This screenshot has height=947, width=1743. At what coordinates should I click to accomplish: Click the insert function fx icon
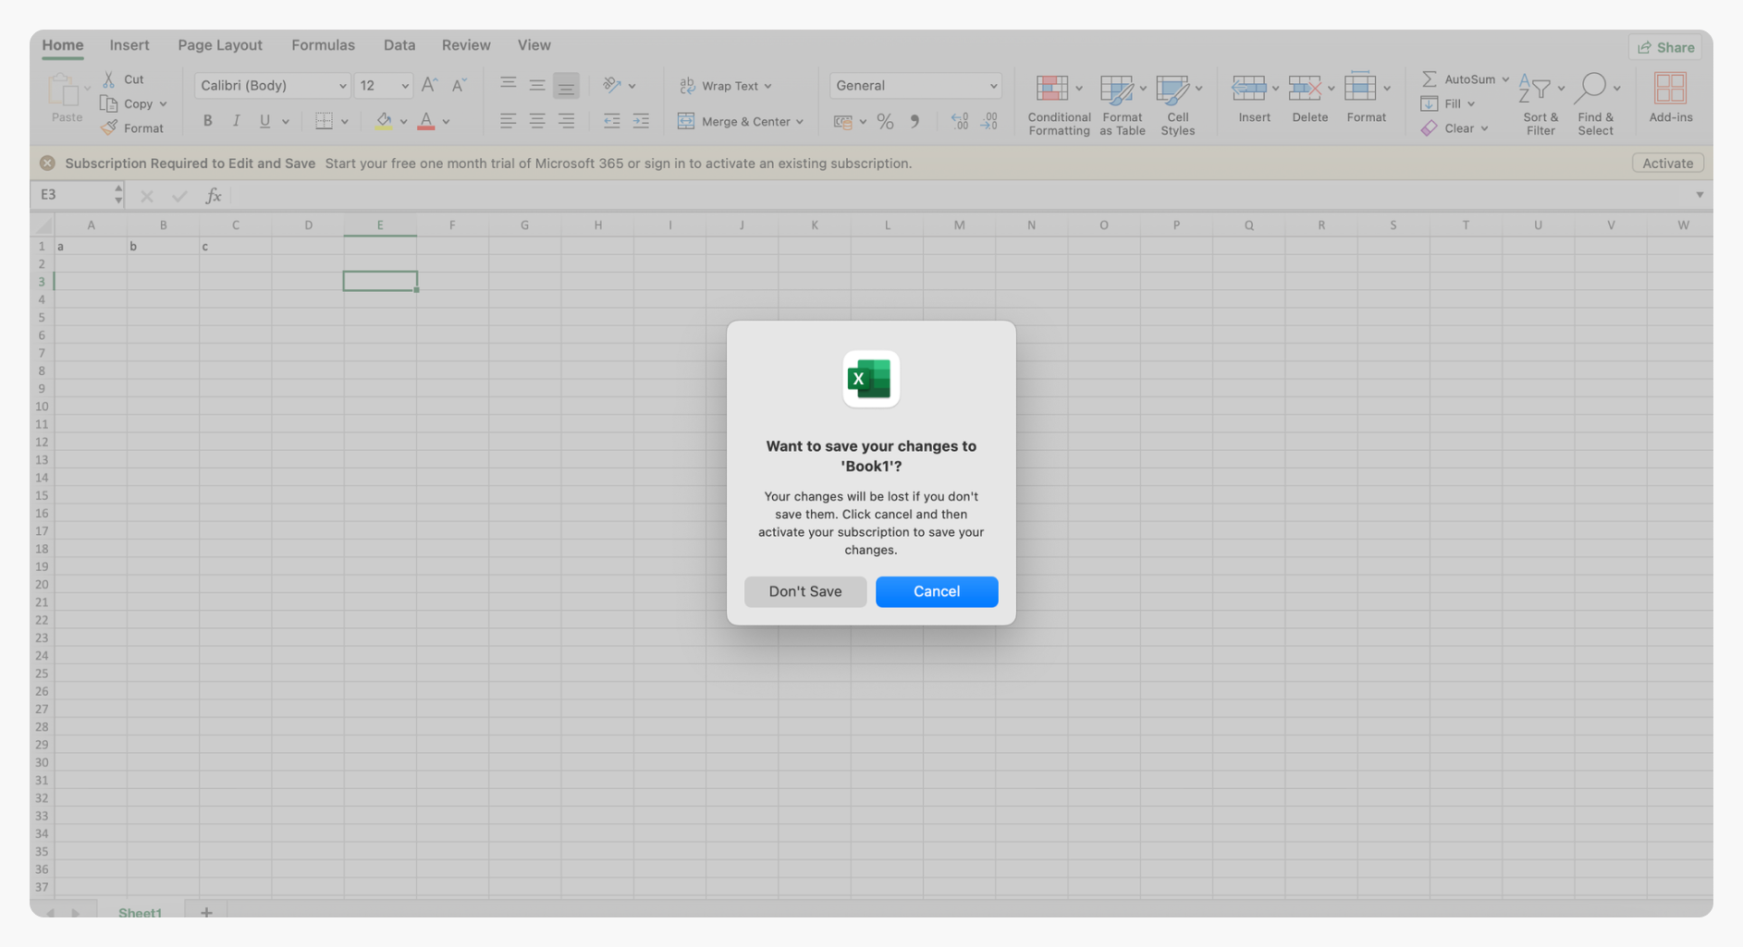pos(214,195)
